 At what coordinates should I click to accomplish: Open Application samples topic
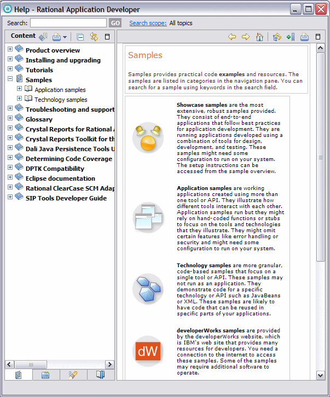coord(60,90)
